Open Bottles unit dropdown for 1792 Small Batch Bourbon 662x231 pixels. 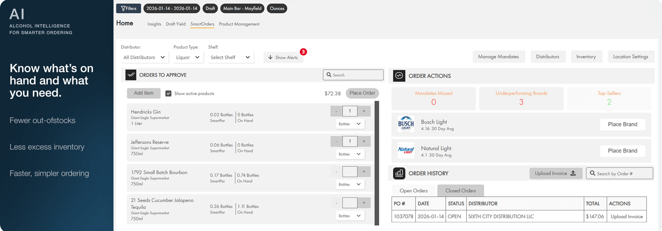coord(350,184)
